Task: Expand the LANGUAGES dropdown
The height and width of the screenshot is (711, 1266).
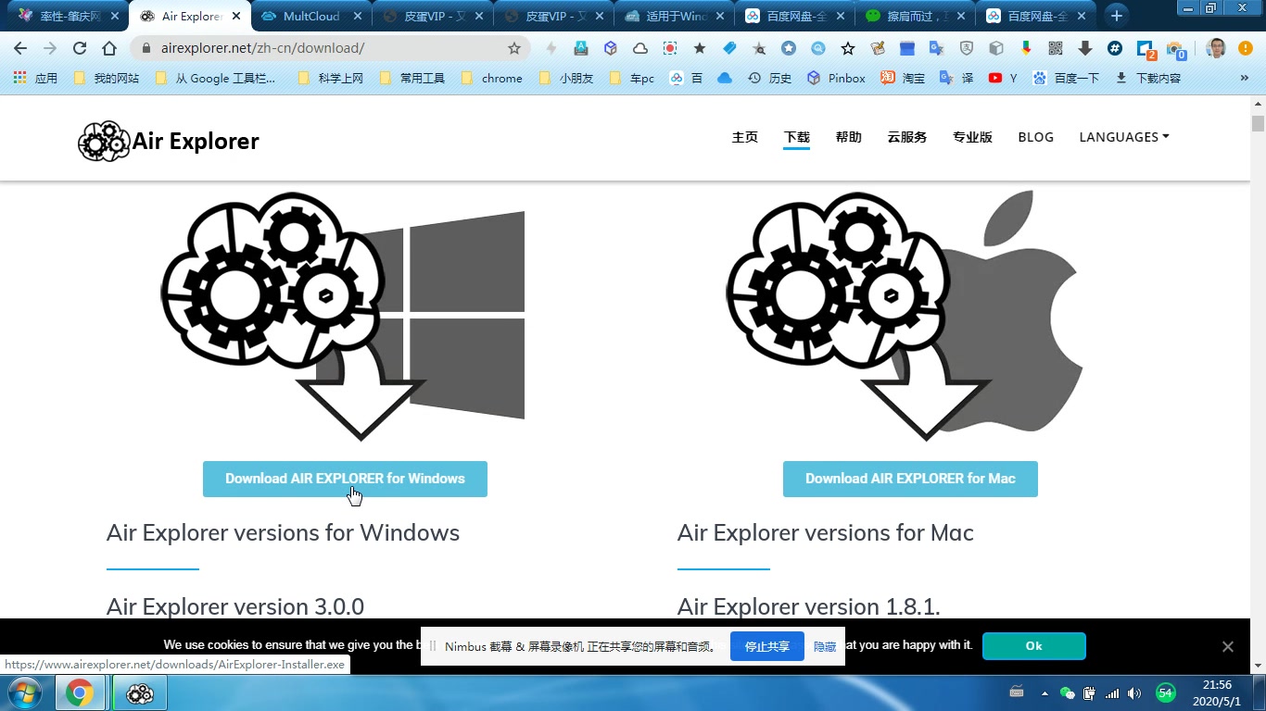Action: point(1124,137)
